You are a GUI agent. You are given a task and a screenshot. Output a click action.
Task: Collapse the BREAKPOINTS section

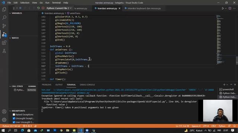click(x=23, y=111)
